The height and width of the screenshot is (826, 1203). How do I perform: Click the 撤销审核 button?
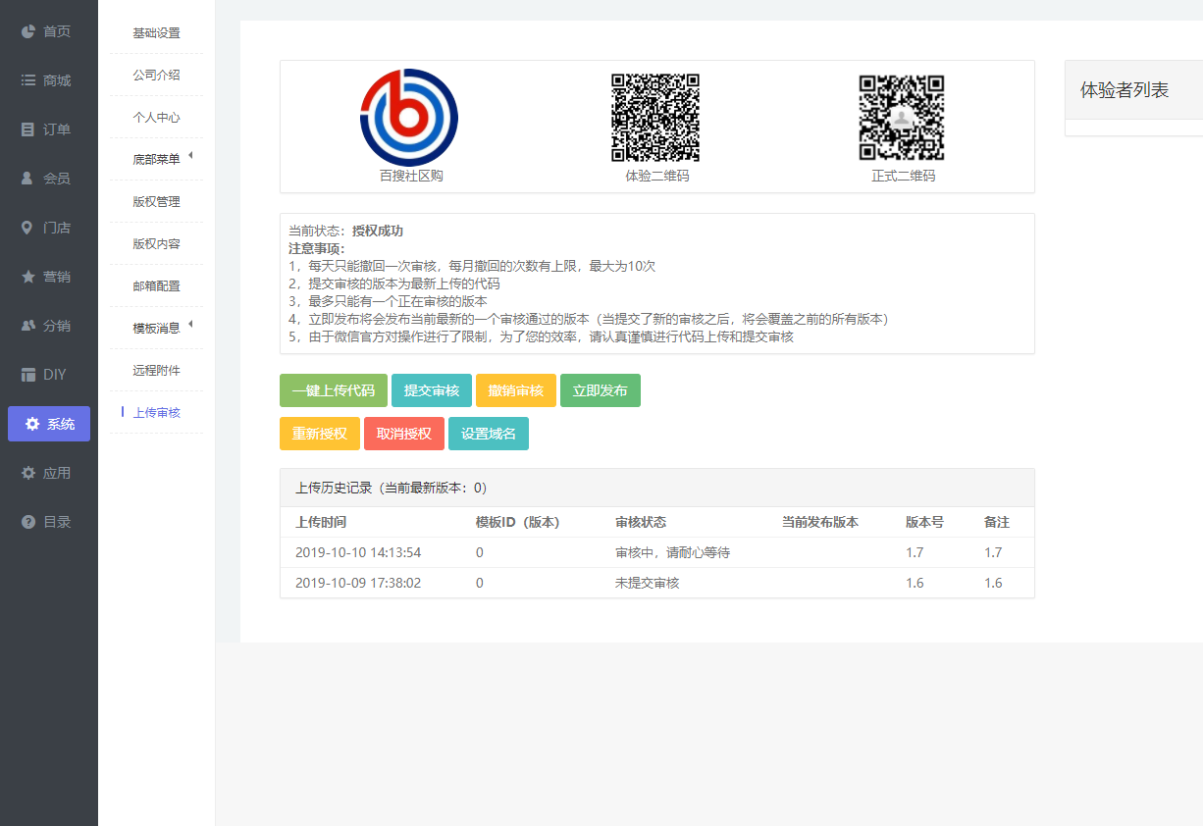pyautogui.click(x=516, y=390)
